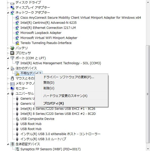Collapse the 生体認証デバイス node
This screenshot has width=150, height=151.
coord(8,144)
